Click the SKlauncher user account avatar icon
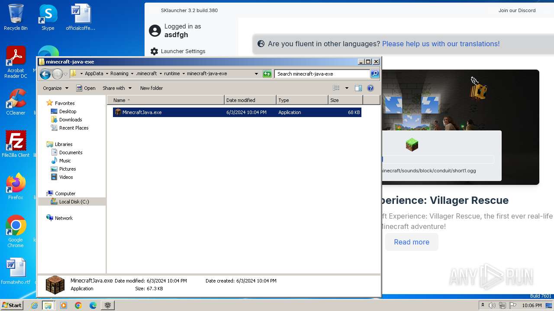 point(155,31)
